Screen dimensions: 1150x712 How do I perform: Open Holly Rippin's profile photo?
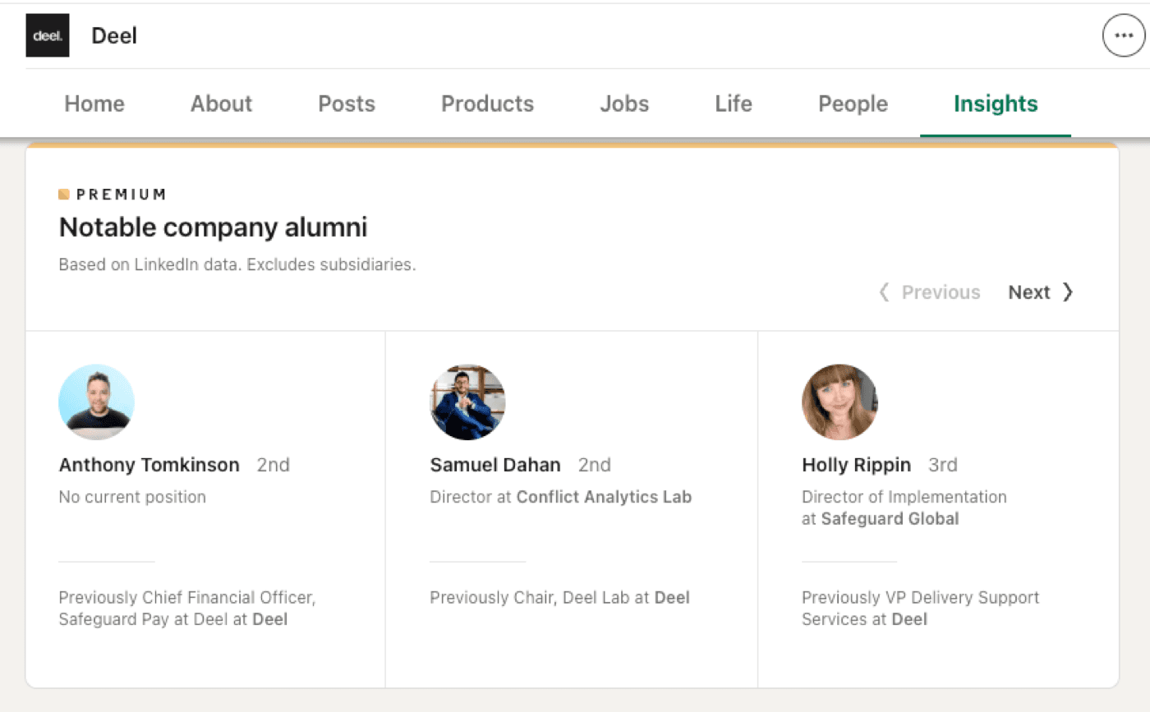click(839, 402)
